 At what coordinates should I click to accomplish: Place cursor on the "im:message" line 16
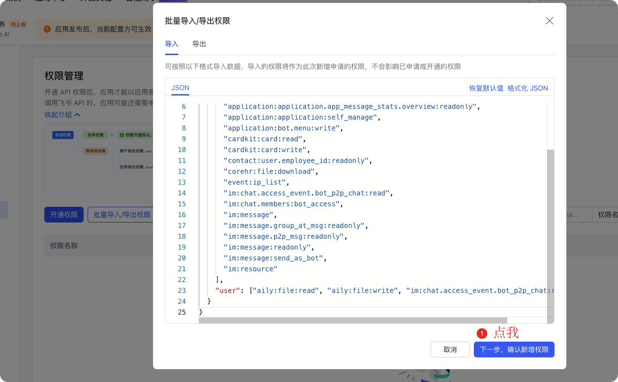pos(248,215)
